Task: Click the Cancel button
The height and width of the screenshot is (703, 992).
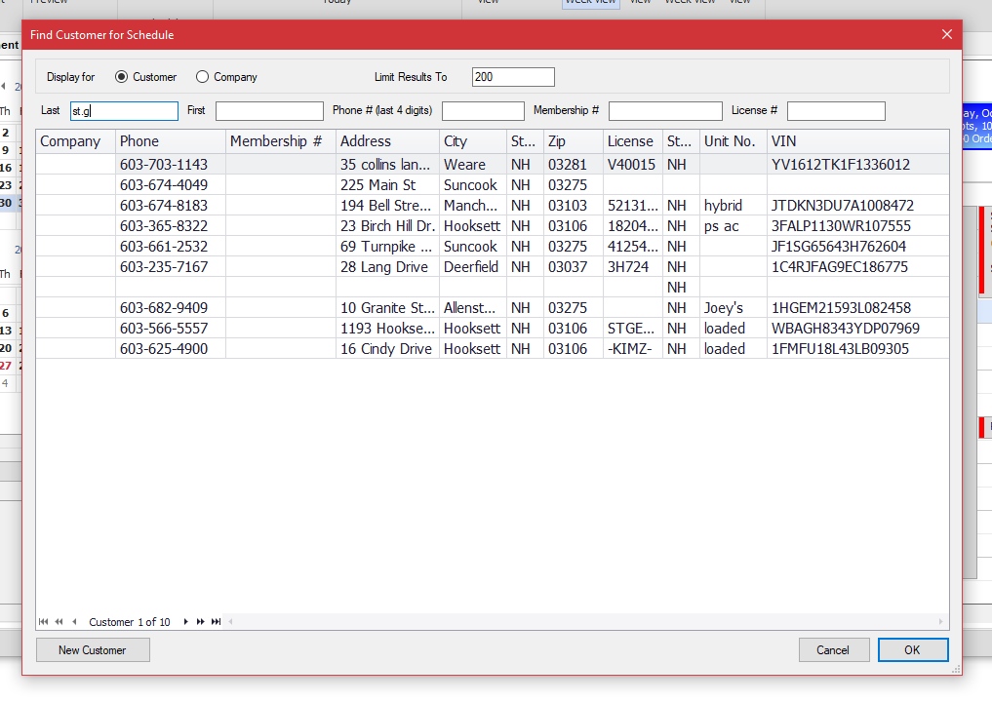Action: point(834,650)
